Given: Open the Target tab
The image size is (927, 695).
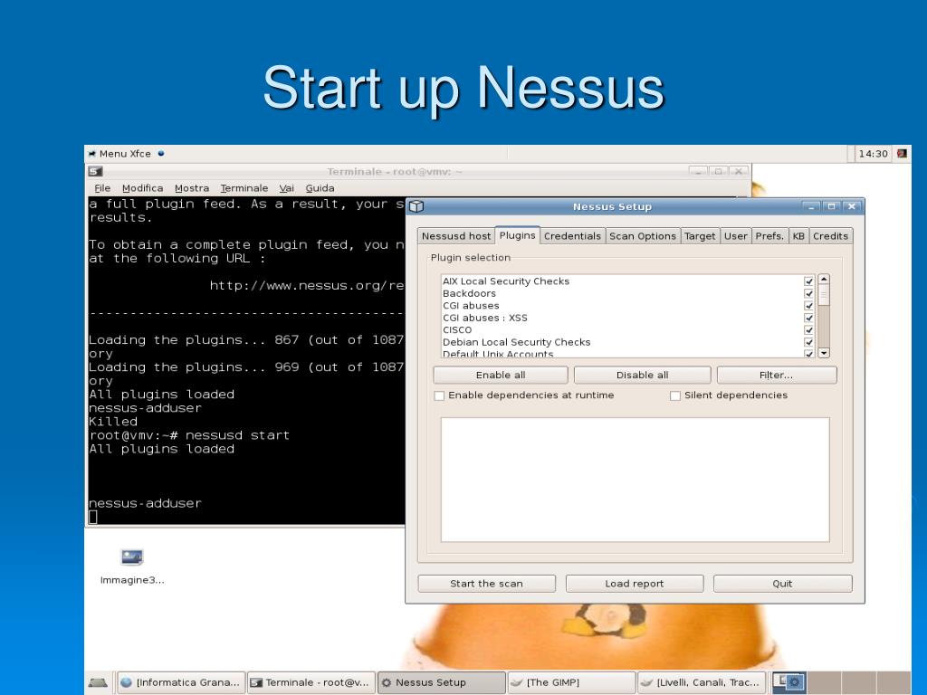Looking at the screenshot, I should 700,236.
